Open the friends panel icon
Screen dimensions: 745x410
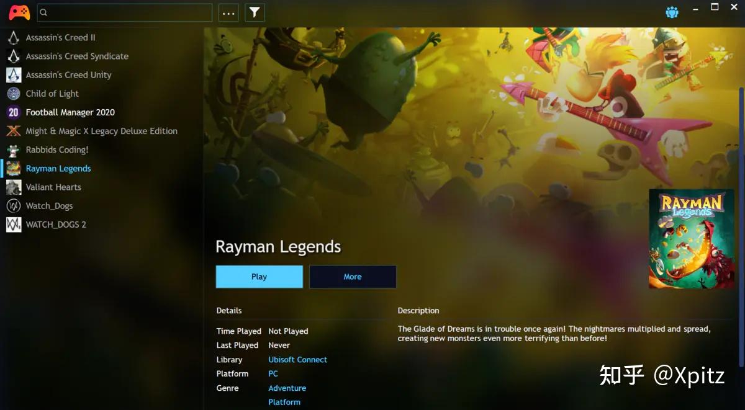click(672, 11)
